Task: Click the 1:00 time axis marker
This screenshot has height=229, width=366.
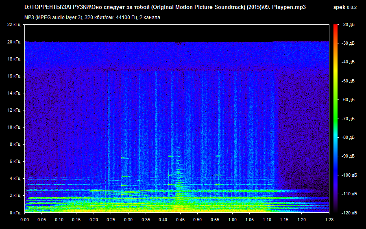Action: click(232, 220)
